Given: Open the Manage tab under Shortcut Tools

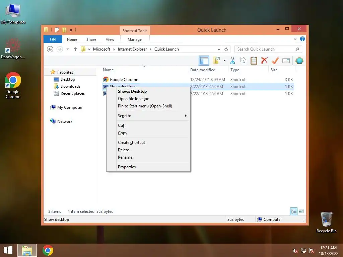Looking at the screenshot, I should click(135, 39).
